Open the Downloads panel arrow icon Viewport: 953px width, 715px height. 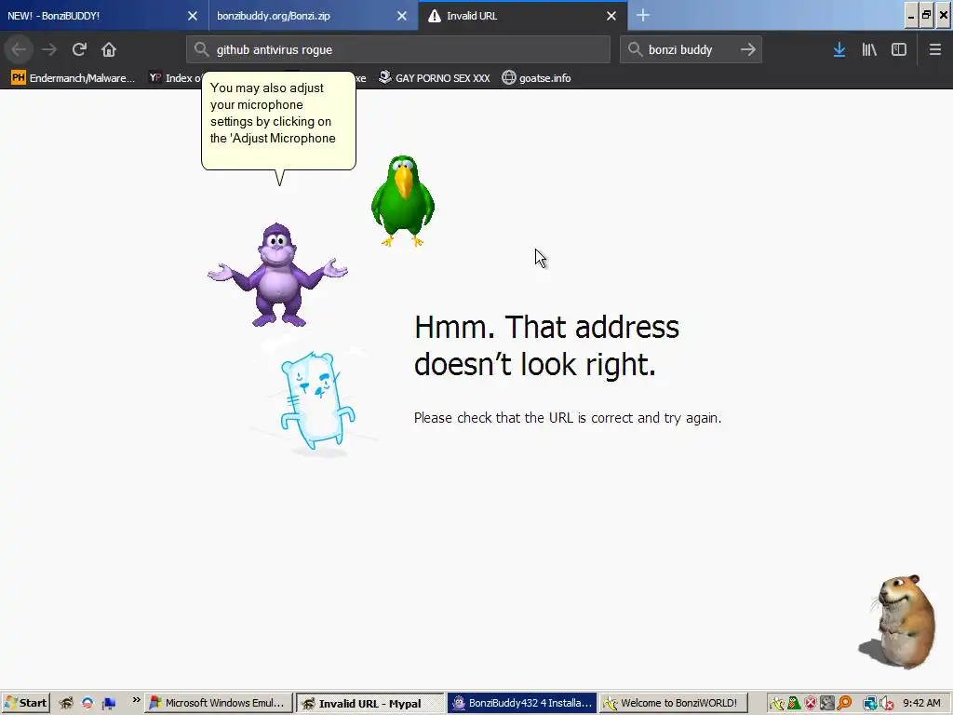pyautogui.click(x=839, y=50)
